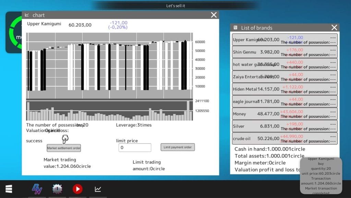
Task: Select the hot water brand row
Action: click(x=285, y=64)
